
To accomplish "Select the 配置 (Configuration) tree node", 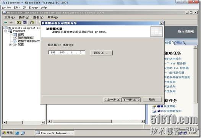I will tap(21, 44).
